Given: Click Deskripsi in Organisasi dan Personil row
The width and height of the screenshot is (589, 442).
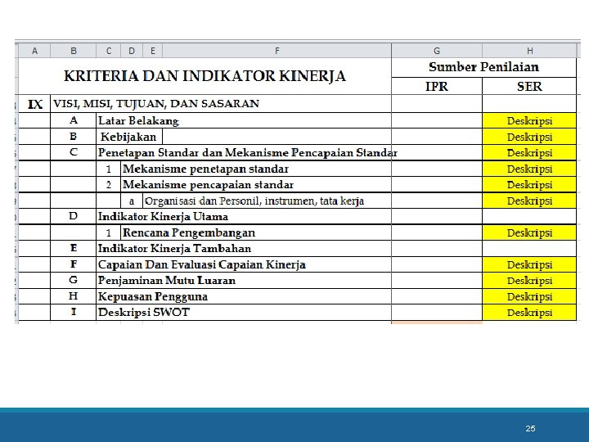Looking at the screenshot, I should 529,201.
